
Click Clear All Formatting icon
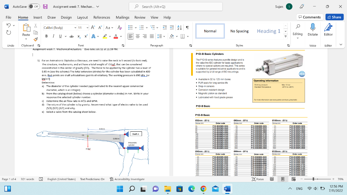(120, 28)
